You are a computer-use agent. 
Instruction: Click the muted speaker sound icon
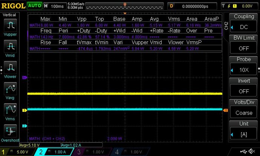(252, 151)
